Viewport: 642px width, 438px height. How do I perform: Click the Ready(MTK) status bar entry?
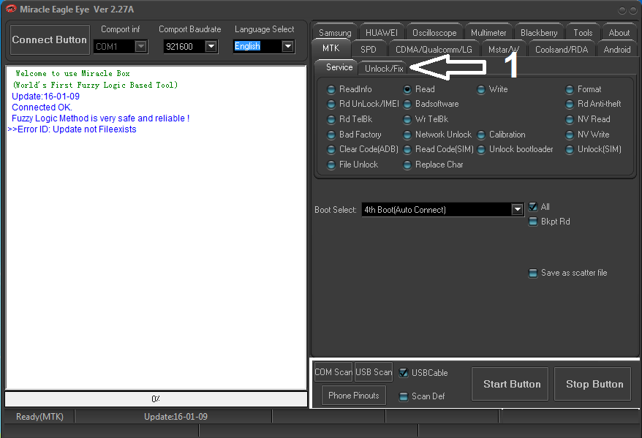(39, 417)
